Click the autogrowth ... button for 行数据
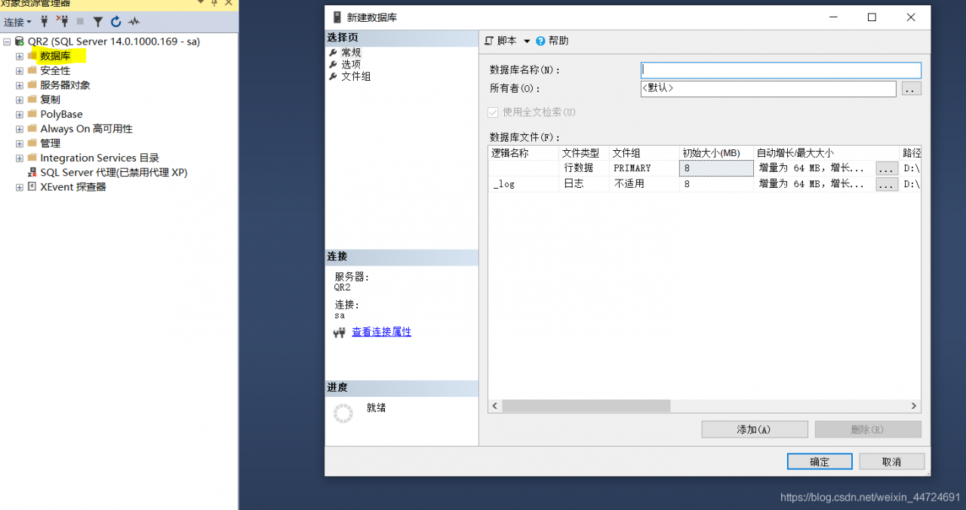This screenshot has height=510, width=966. tap(886, 167)
